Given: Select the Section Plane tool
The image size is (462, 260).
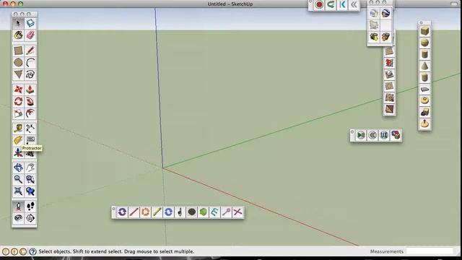Looking at the screenshot, I should click(x=30, y=218).
